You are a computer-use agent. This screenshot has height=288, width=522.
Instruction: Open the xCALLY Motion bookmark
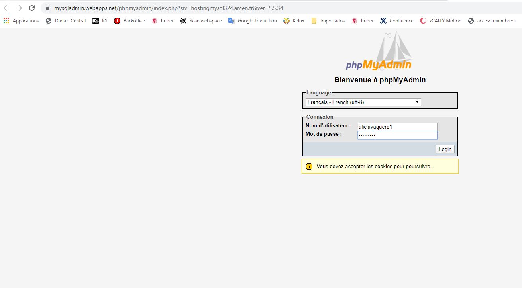click(441, 21)
